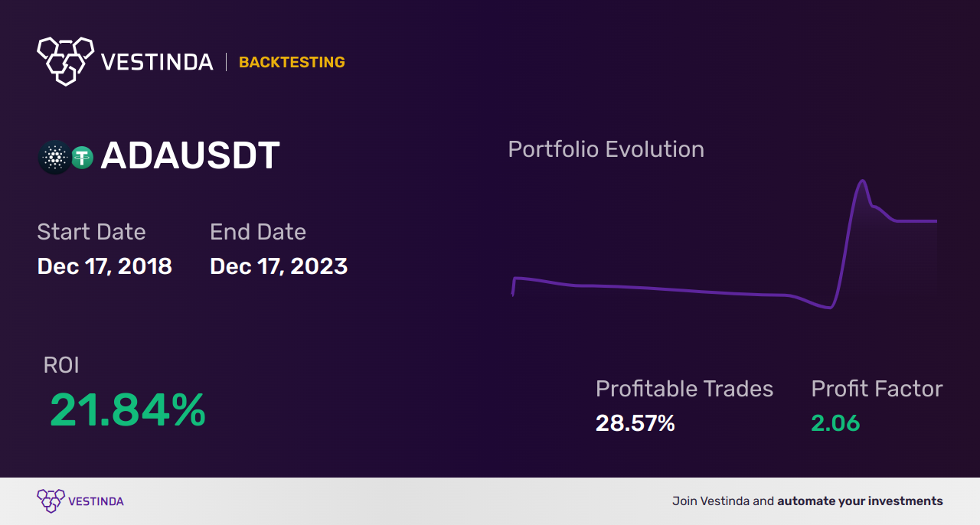Click the Start Date label

91,232
